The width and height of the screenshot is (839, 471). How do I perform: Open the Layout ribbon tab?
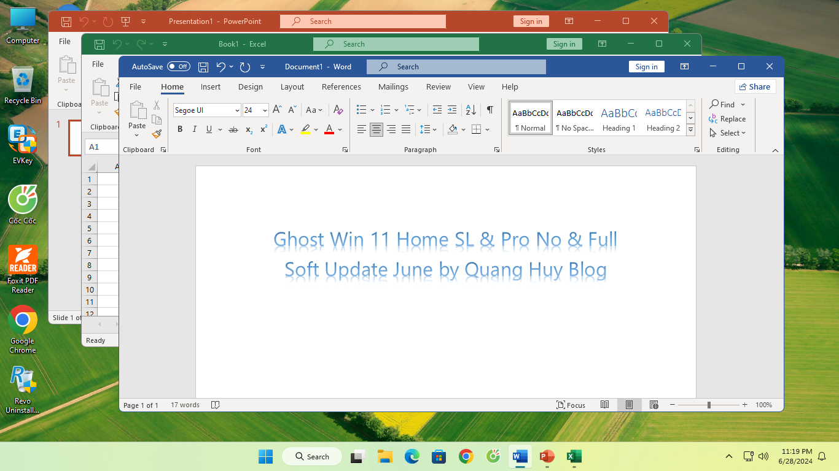click(x=292, y=86)
